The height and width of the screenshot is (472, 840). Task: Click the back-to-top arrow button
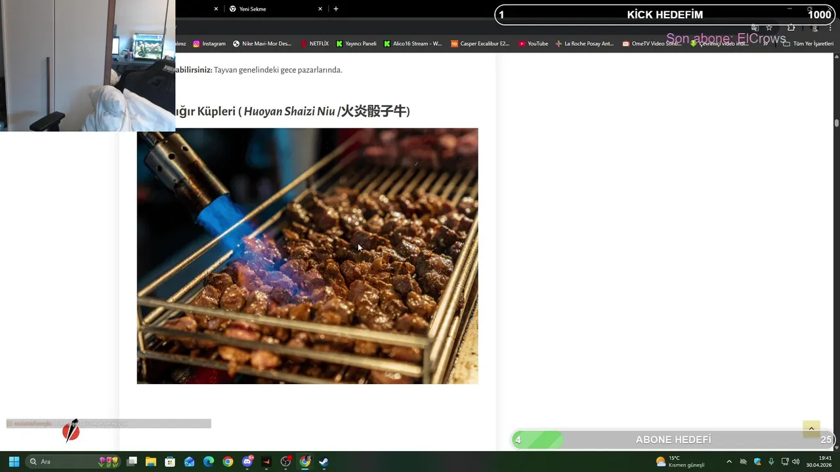(811, 429)
